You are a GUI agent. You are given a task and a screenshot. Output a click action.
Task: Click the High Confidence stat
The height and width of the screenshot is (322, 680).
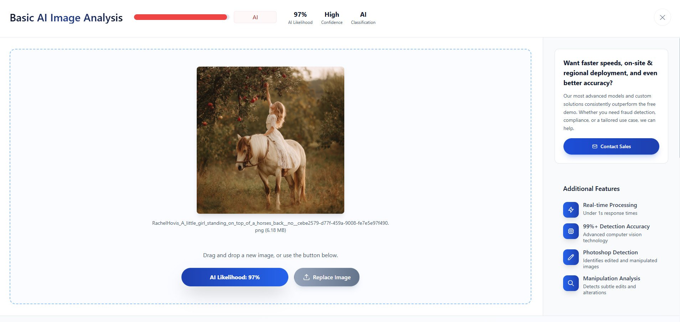(x=331, y=17)
